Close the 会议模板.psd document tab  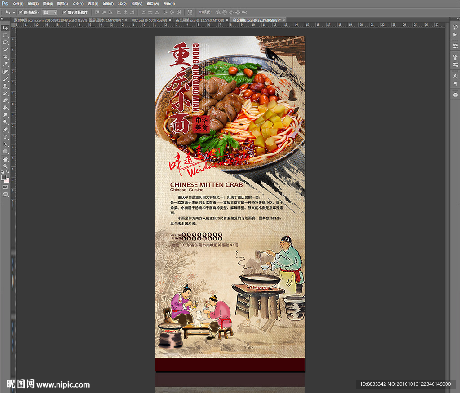[284, 20]
